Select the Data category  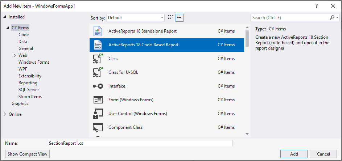(x=23, y=42)
